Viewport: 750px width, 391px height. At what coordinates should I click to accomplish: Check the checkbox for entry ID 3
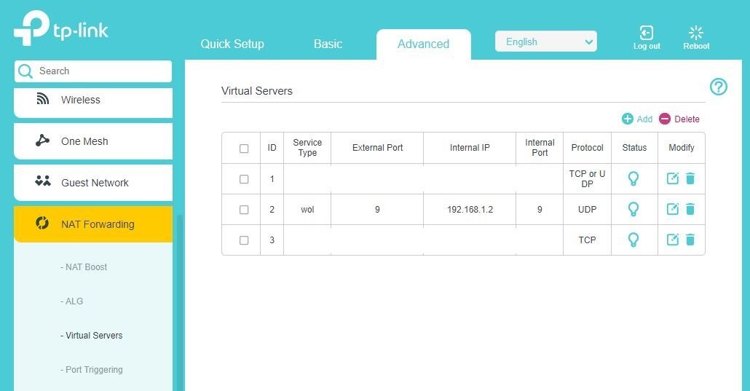point(244,240)
